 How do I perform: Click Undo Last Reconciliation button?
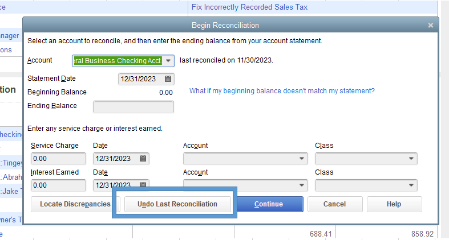click(x=177, y=204)
